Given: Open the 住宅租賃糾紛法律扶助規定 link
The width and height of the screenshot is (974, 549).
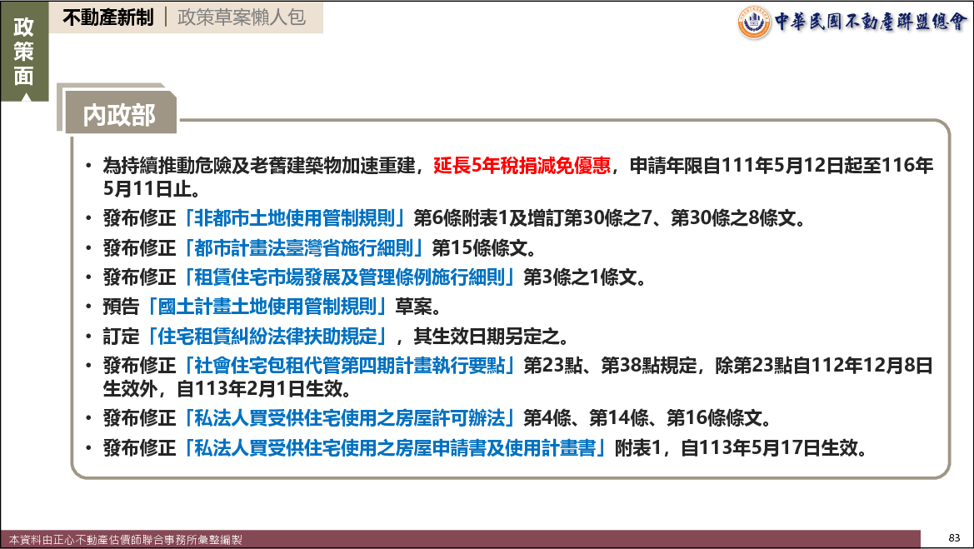Looking at the screenshot, I should coord(267,337).
